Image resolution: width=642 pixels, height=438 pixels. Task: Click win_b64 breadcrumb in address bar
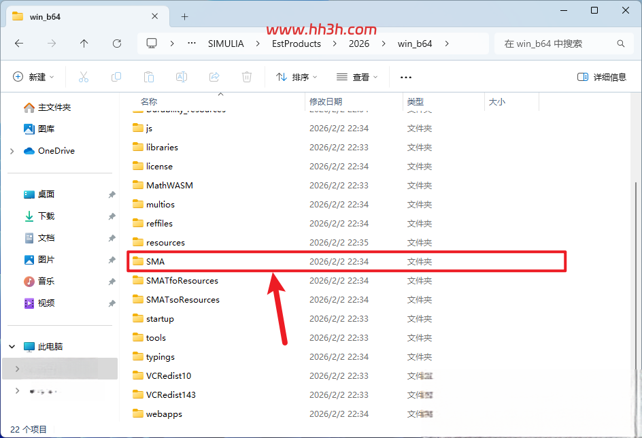click(x=415, y=44)
